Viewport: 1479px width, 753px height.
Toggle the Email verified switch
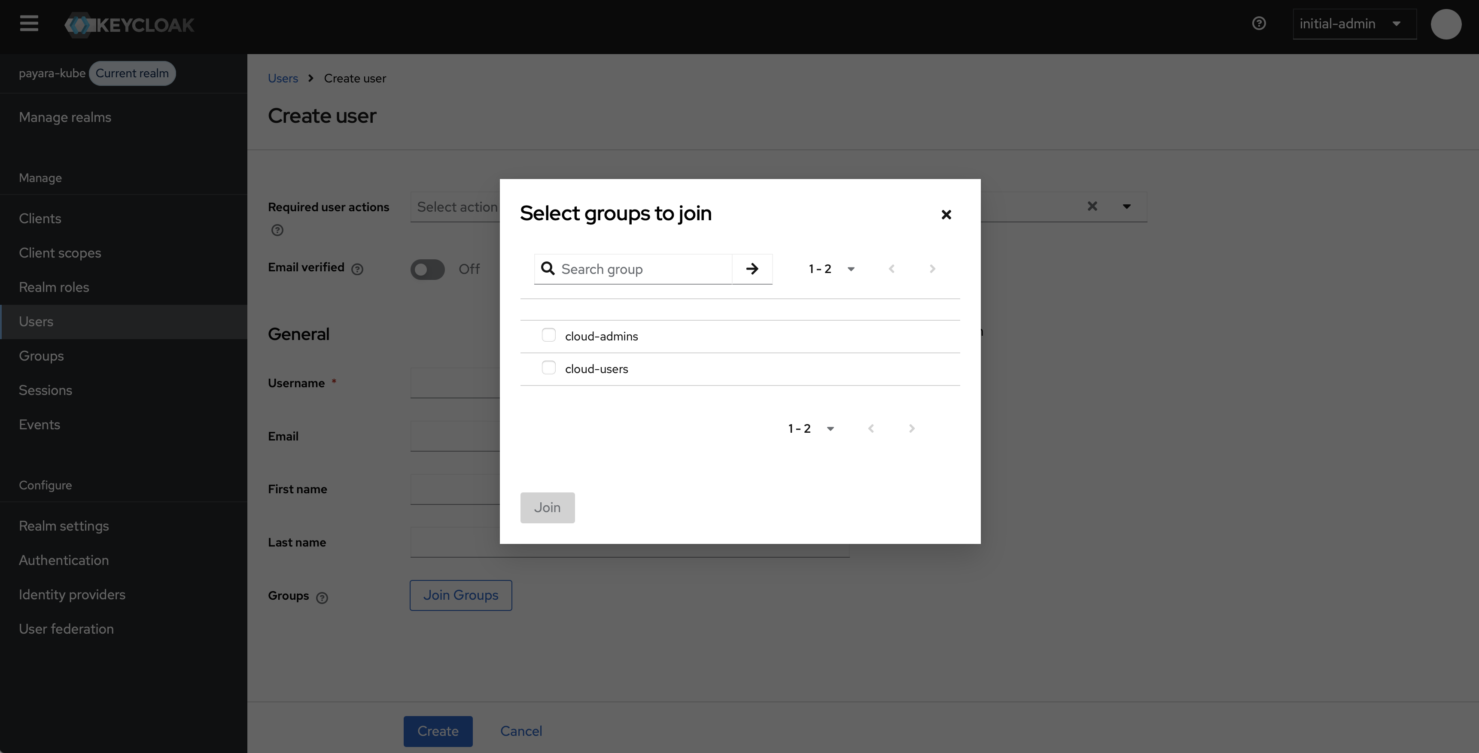427,269
